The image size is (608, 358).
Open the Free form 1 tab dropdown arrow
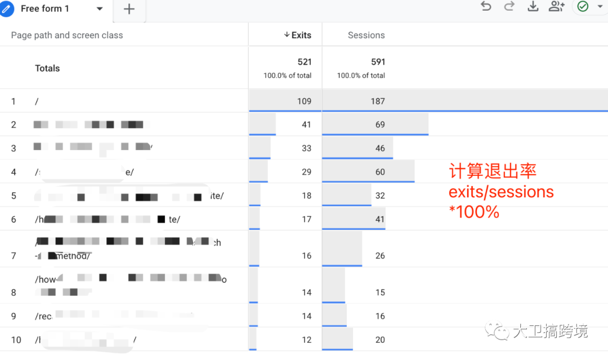pos(100,9)
